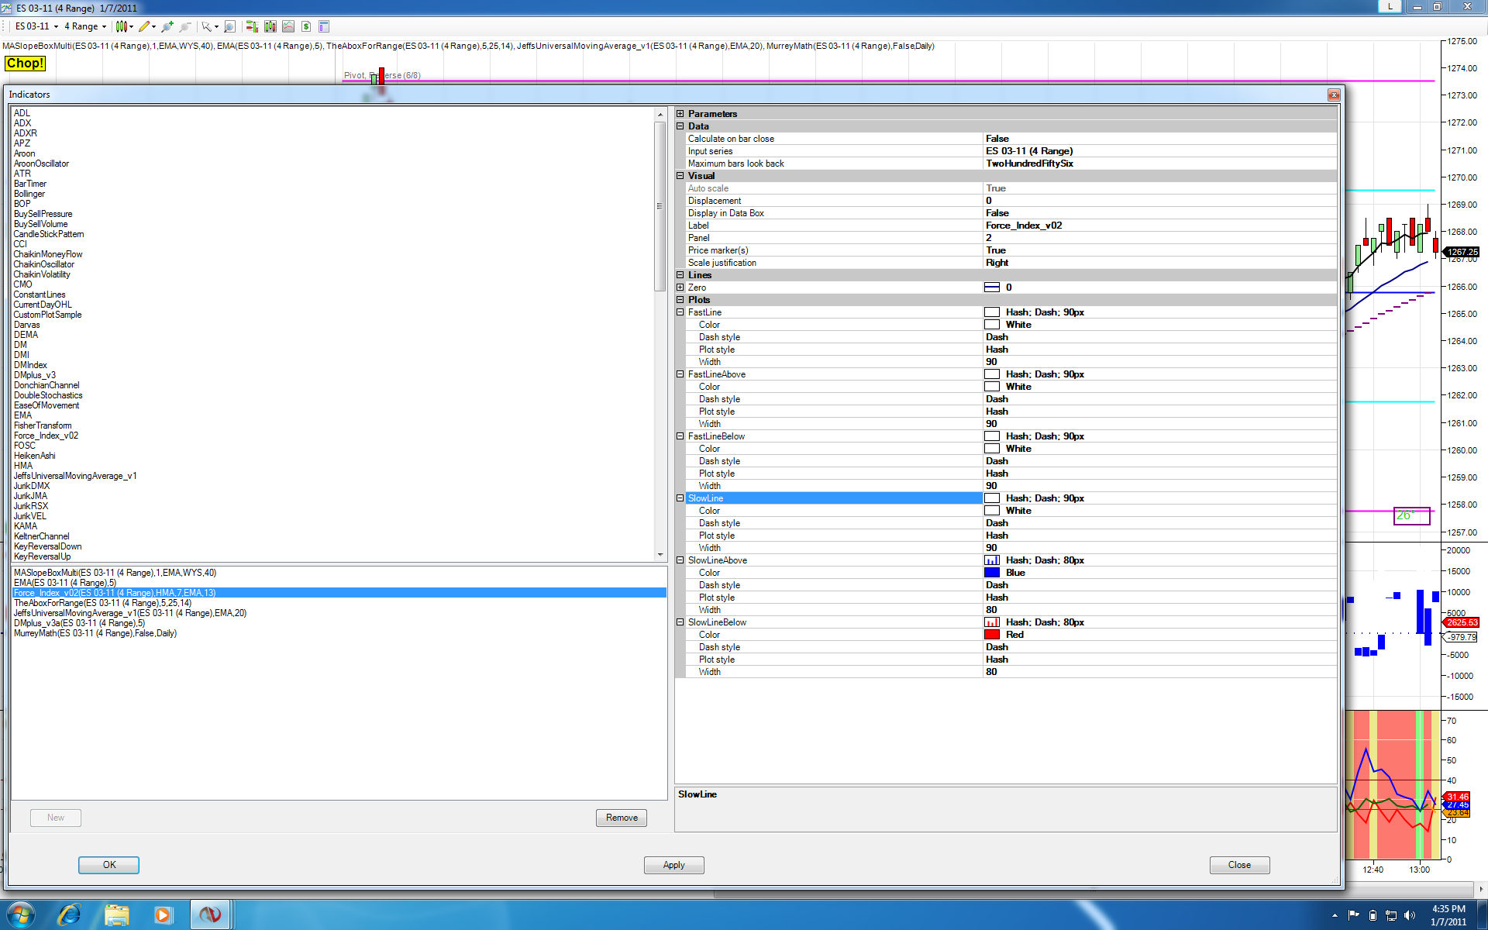Open the cursor pointer type menu
Image resolution: width=1488 pixels, height=930 pixels.
point(210,26)
